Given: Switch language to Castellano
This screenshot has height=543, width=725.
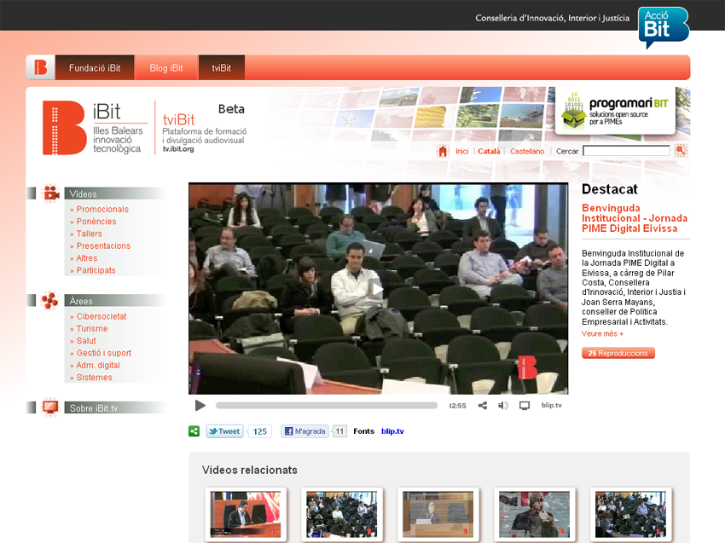Looking at the screenshot, I should [527, 151].
